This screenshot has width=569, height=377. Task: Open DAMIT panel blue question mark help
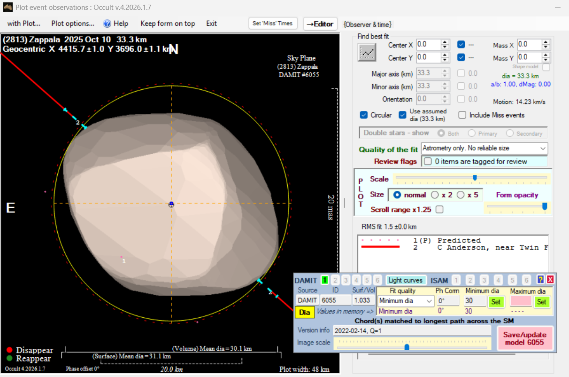(541, 280)
